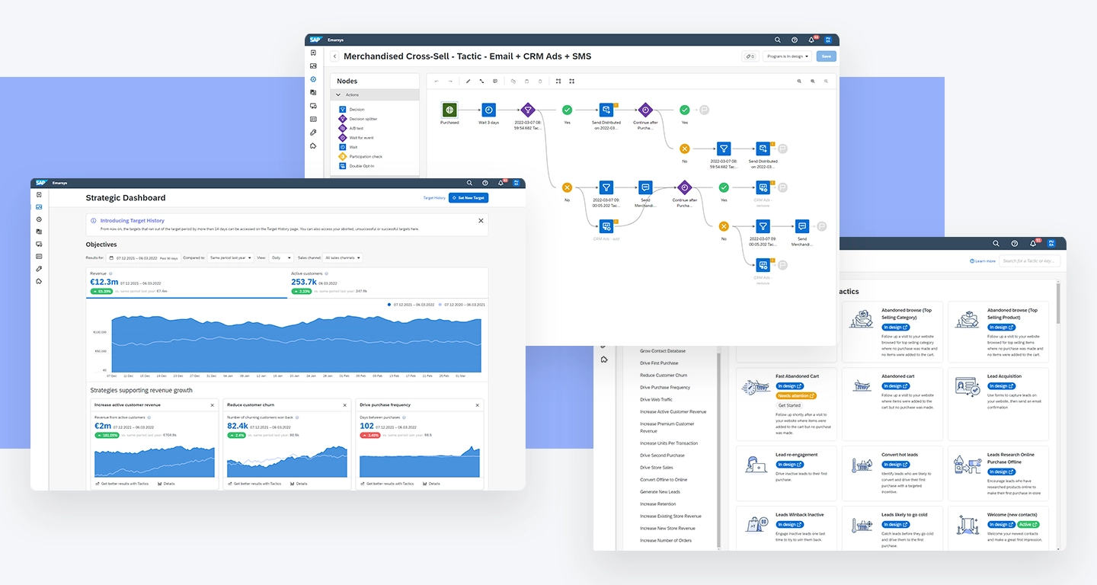Open search in the program editor header
Screen dimensions: 1097x585
pos(778,40)
